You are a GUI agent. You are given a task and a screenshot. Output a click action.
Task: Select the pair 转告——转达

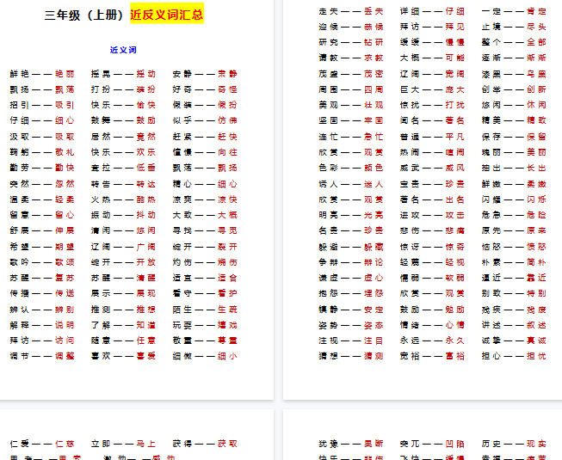pyautogui.click(x=123, y=184)
